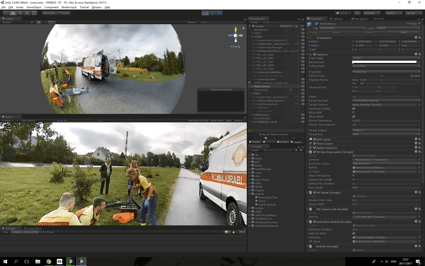
Task: Open the Tag dropdown
Action: 343,28
